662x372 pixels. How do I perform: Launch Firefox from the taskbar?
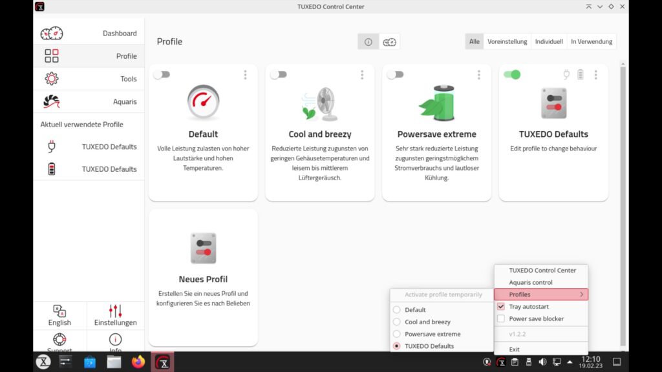[x=138, y=362]
